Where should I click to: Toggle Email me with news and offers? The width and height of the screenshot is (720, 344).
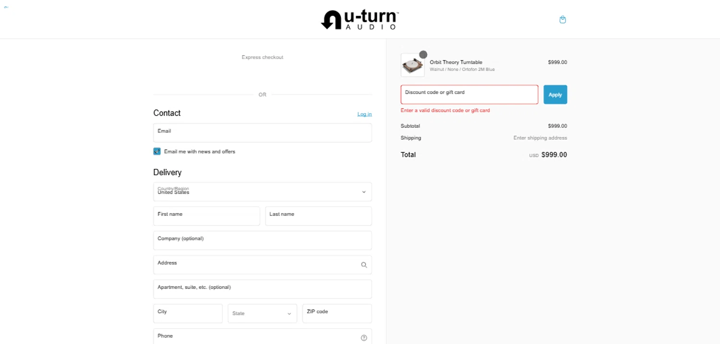[157, 151]
